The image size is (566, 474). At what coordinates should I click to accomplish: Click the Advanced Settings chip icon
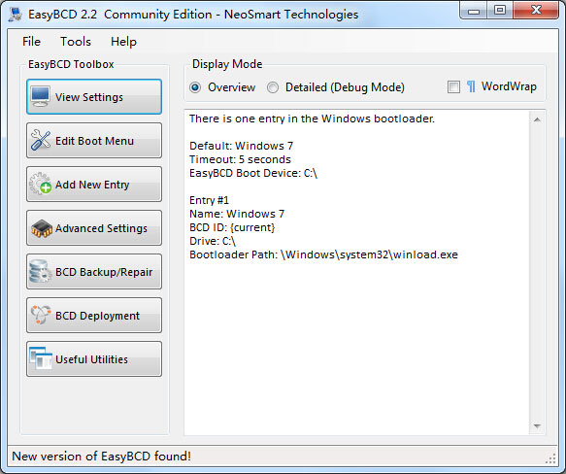point(42,228)
